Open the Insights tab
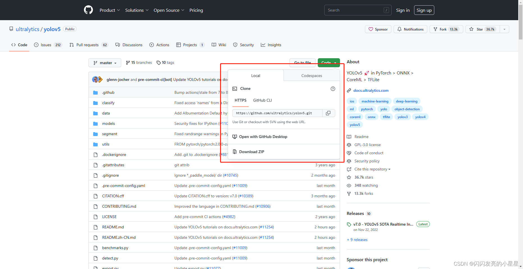This screenshot has width=523, height=269. click(x=271, y=45)
